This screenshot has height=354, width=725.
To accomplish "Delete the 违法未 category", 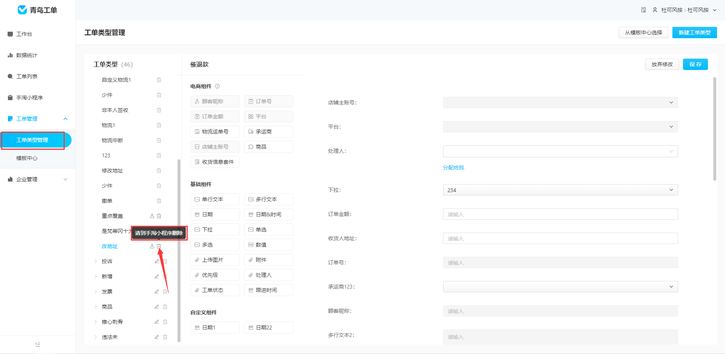I will 165,337.
